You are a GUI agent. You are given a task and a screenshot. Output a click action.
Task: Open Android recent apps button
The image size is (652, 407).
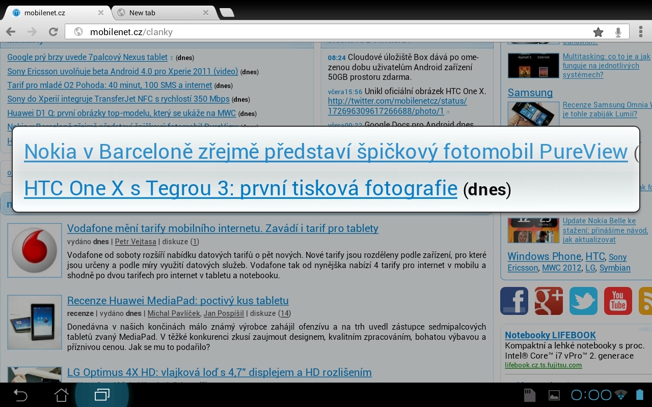[102, 395]
